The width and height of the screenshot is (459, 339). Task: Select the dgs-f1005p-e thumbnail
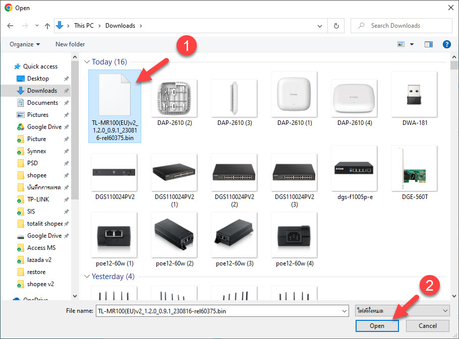354,169
